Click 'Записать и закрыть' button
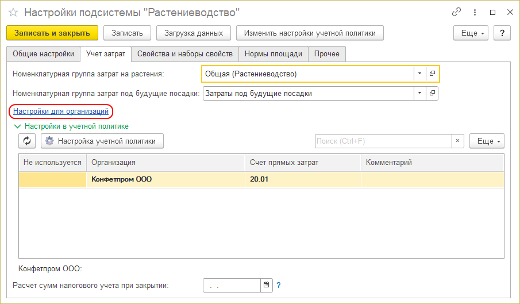The height and width of the screenshot is (304, 520). coord(52,33)
